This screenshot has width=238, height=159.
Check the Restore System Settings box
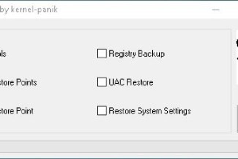(x=101, y=111)
